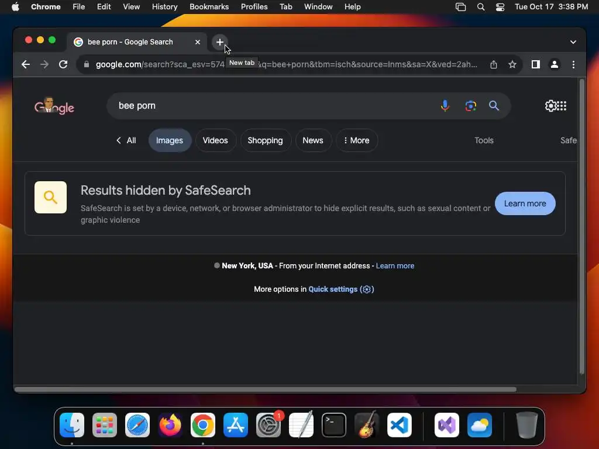Go back to All results
This screenshot has height=449, width=599.
coord(126,140)
